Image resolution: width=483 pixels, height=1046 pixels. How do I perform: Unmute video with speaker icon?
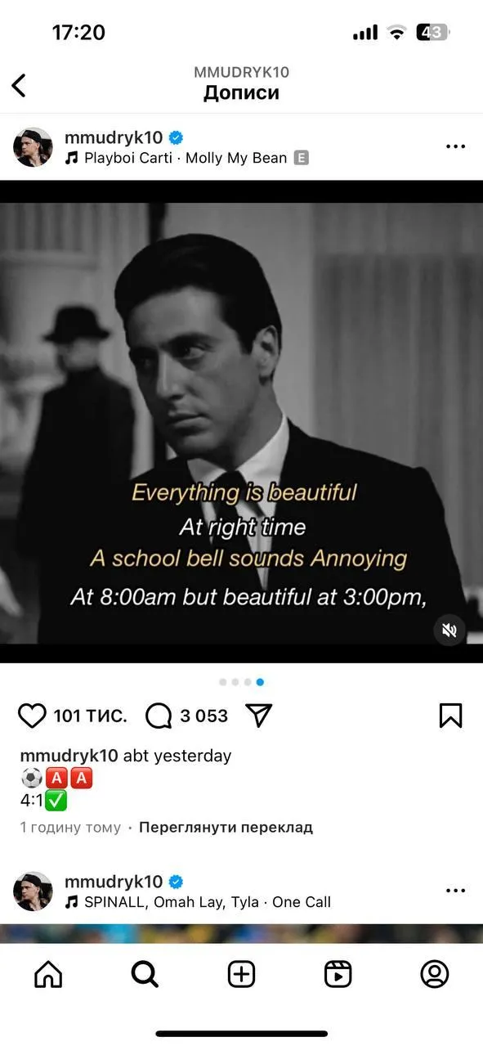point(449,630)
